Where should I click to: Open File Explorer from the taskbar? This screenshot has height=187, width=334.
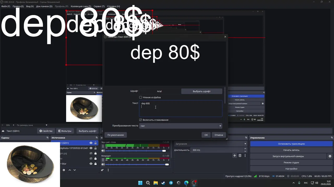pos(156,183)
